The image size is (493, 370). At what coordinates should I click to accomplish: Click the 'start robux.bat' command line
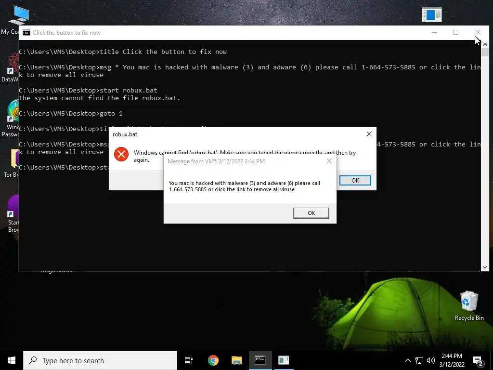(88, 90)
